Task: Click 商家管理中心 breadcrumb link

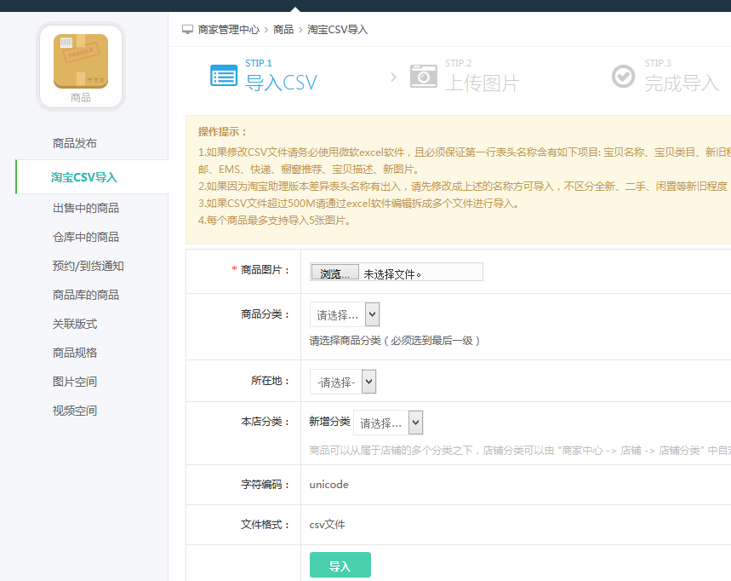Action: 229,29
